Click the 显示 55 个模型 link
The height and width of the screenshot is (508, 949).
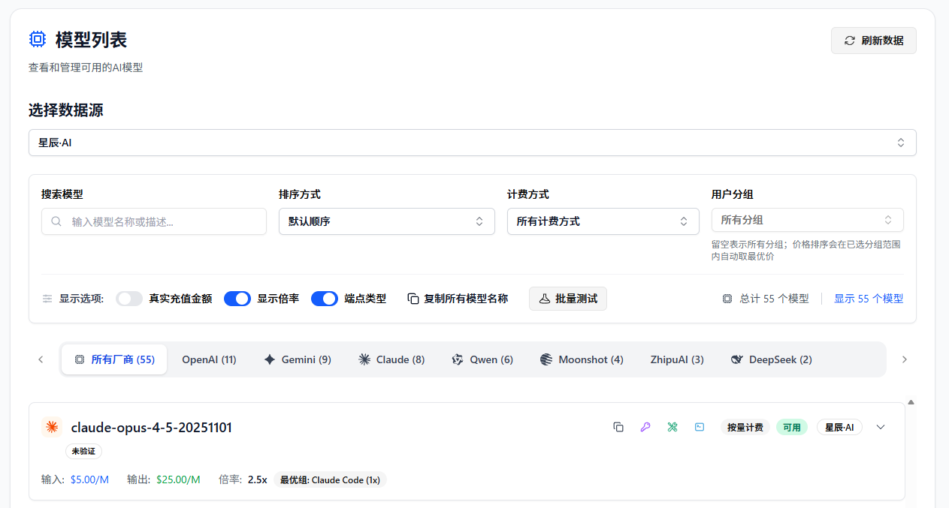click(x=869, y=299)
